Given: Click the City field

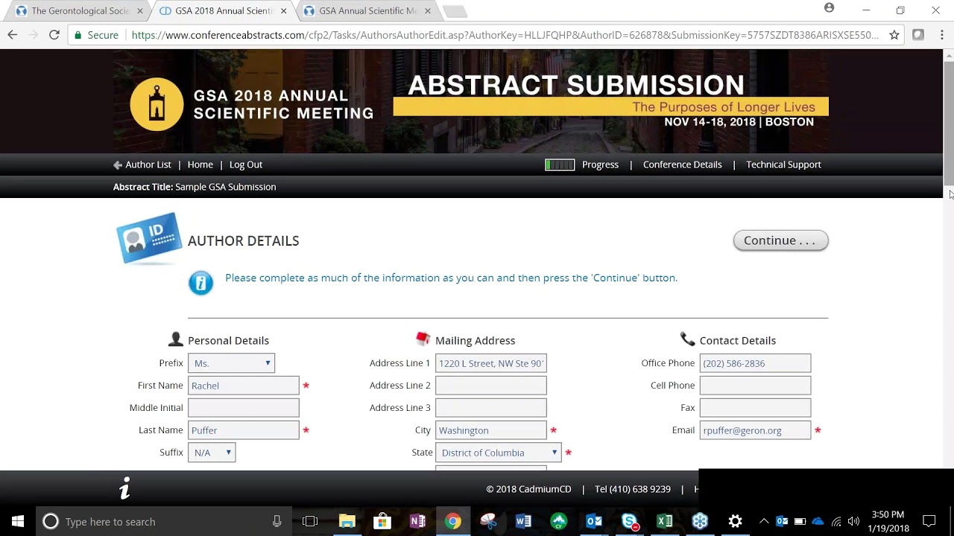Looking at the screenshot, I should coord(491,430).
